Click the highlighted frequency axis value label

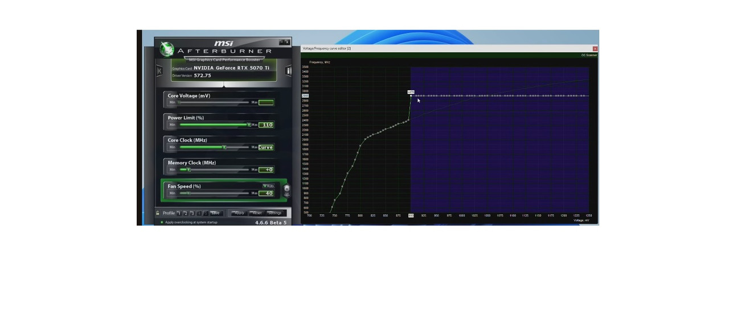click(305, 95)
